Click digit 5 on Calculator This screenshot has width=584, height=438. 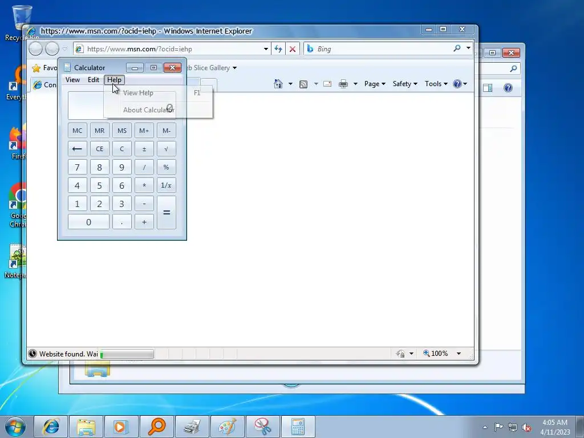[99, 185]
